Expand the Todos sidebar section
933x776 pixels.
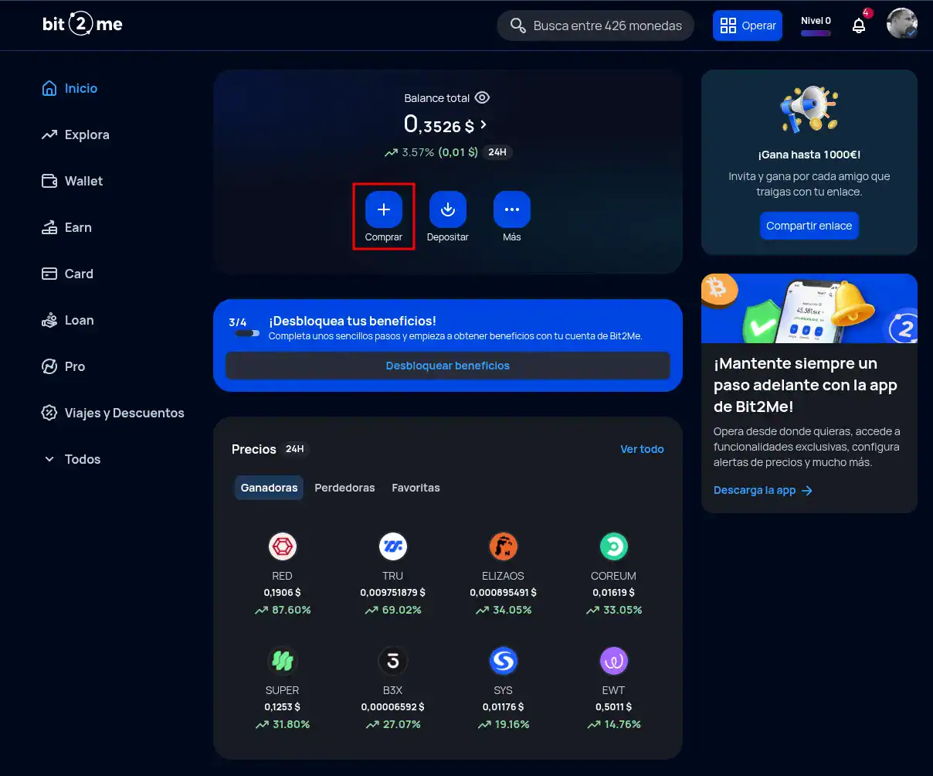click(x=72, y=459)
